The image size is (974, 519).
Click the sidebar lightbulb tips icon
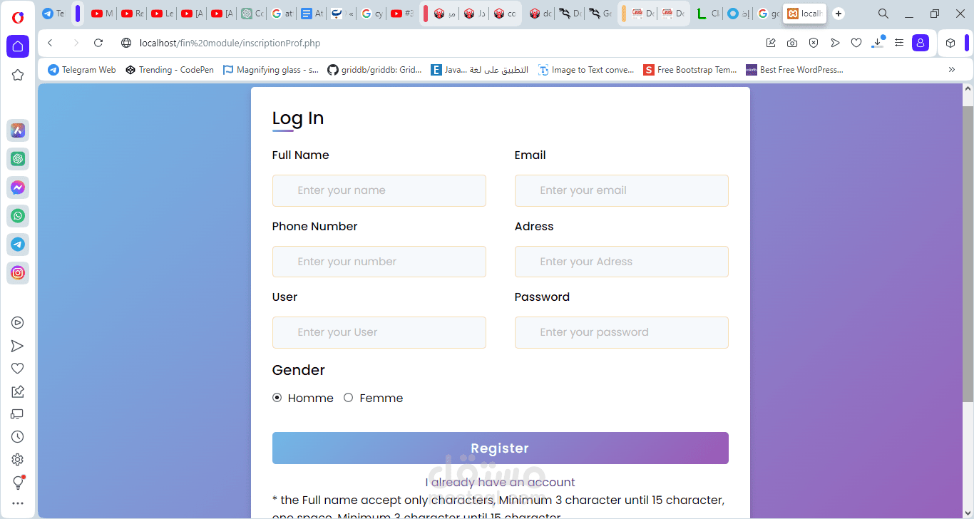coord(18,483)
